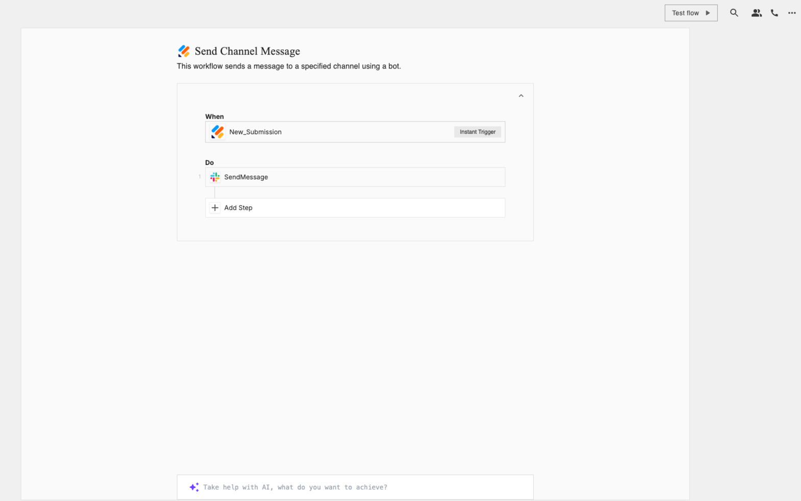Viewport: 801px width, 501px height.
Task: Click the Add Step text label
Action: point(238,208)
